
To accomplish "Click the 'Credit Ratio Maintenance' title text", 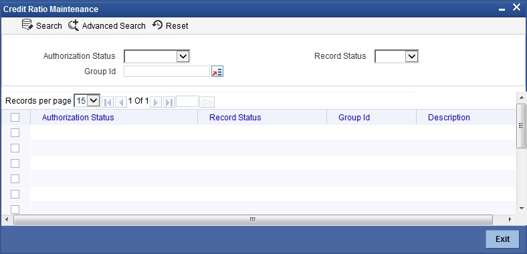I will click(51, 9).
